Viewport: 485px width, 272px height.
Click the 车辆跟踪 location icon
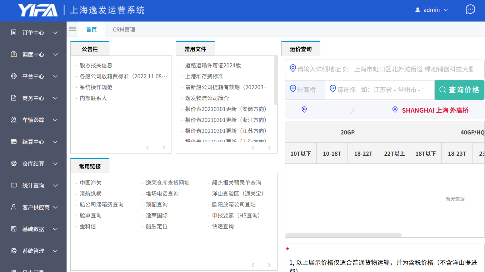[x=14, y=120]
